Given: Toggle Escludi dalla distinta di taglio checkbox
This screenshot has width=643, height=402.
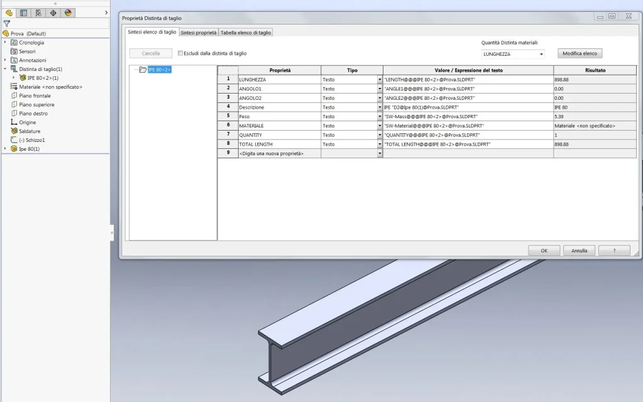Looking at the screenshot, I should 180,53.
